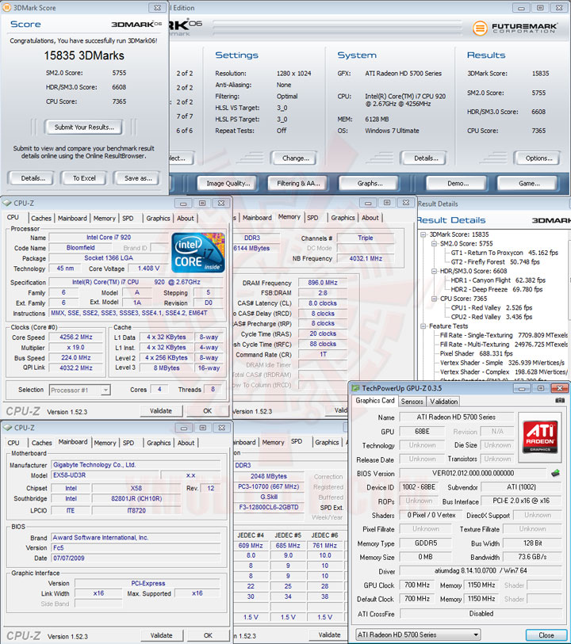Click the DRAM Frequency 896.0 MHz value
Image resolution: width=571 pixels, height=644 pixels.
(323, 283)
